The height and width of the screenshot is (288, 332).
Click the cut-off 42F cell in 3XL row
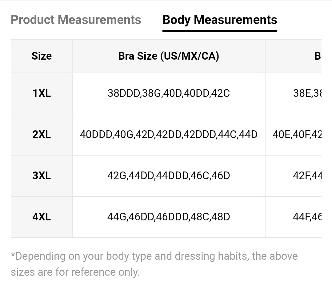click(x=307, y=176)
